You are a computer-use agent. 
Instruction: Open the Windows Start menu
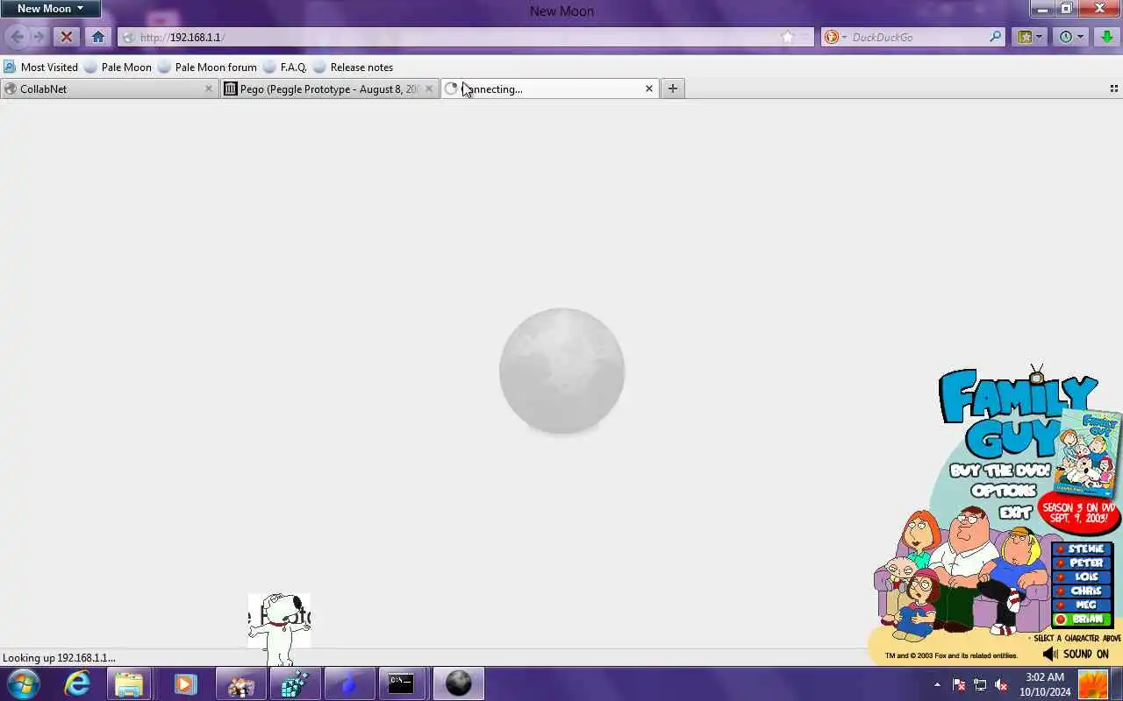[23, 683]
